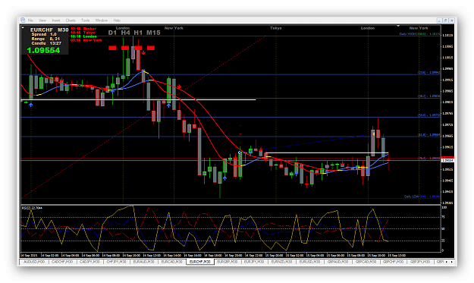
Task: Minimize the chart window
Action: (x=440, y=20)
